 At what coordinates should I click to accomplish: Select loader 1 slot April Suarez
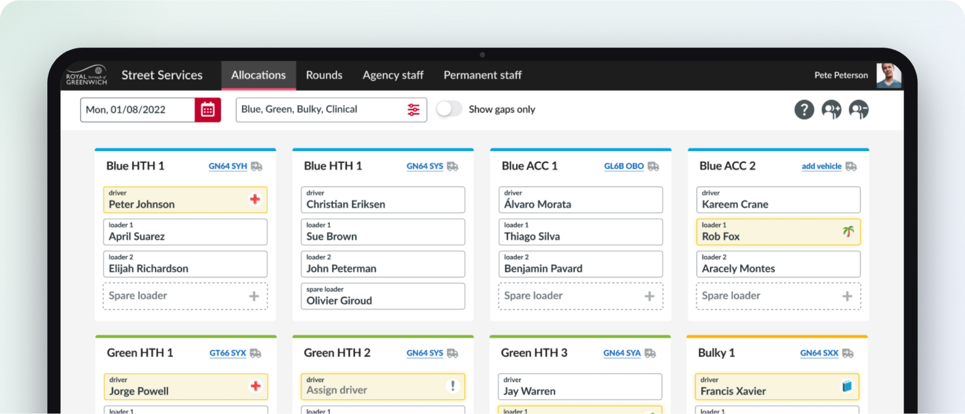[185, 232]
